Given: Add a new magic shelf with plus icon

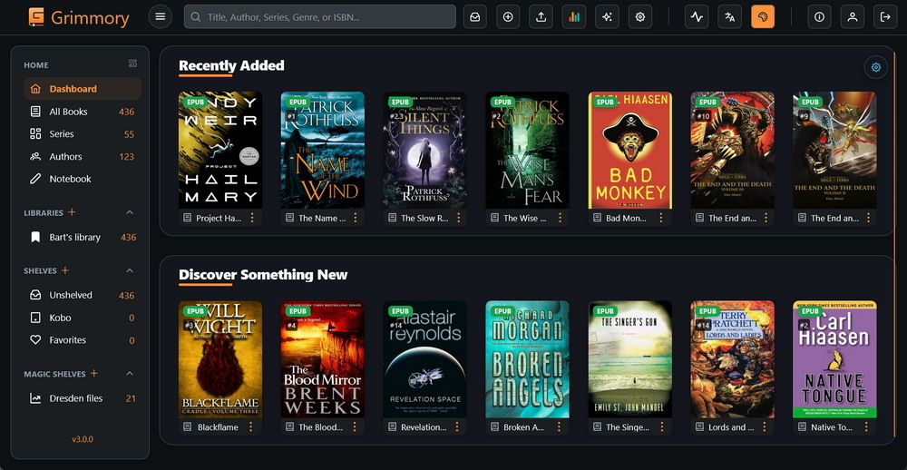Looking at the screenshot, I should coord(93,373).
